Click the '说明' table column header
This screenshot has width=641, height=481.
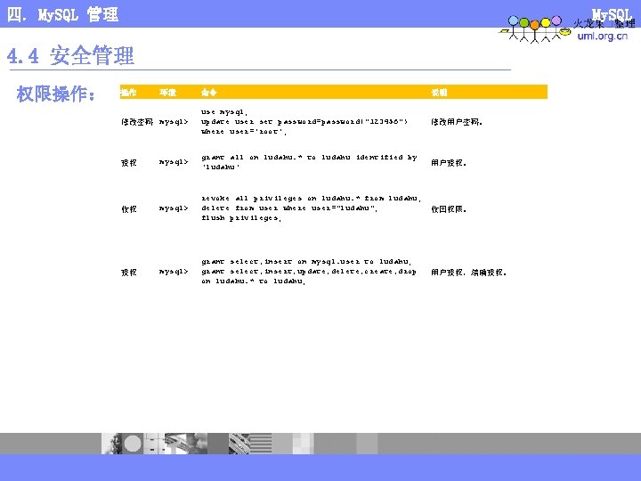(439, 93)
